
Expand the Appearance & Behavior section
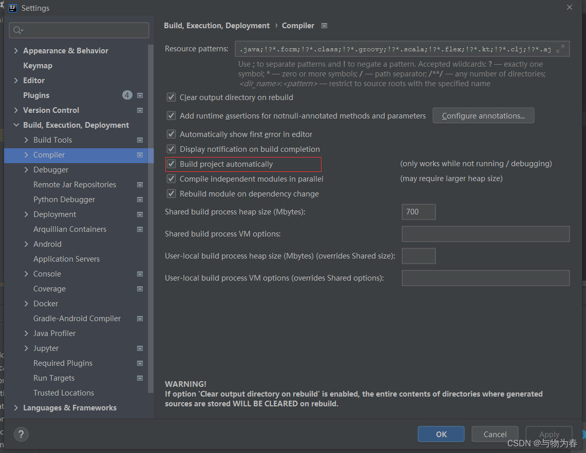(x=15, y=50)
